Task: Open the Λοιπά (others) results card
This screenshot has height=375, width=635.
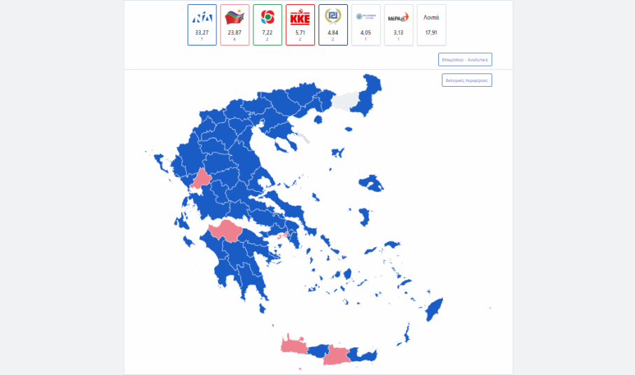Action: click(x=431, y=24)
